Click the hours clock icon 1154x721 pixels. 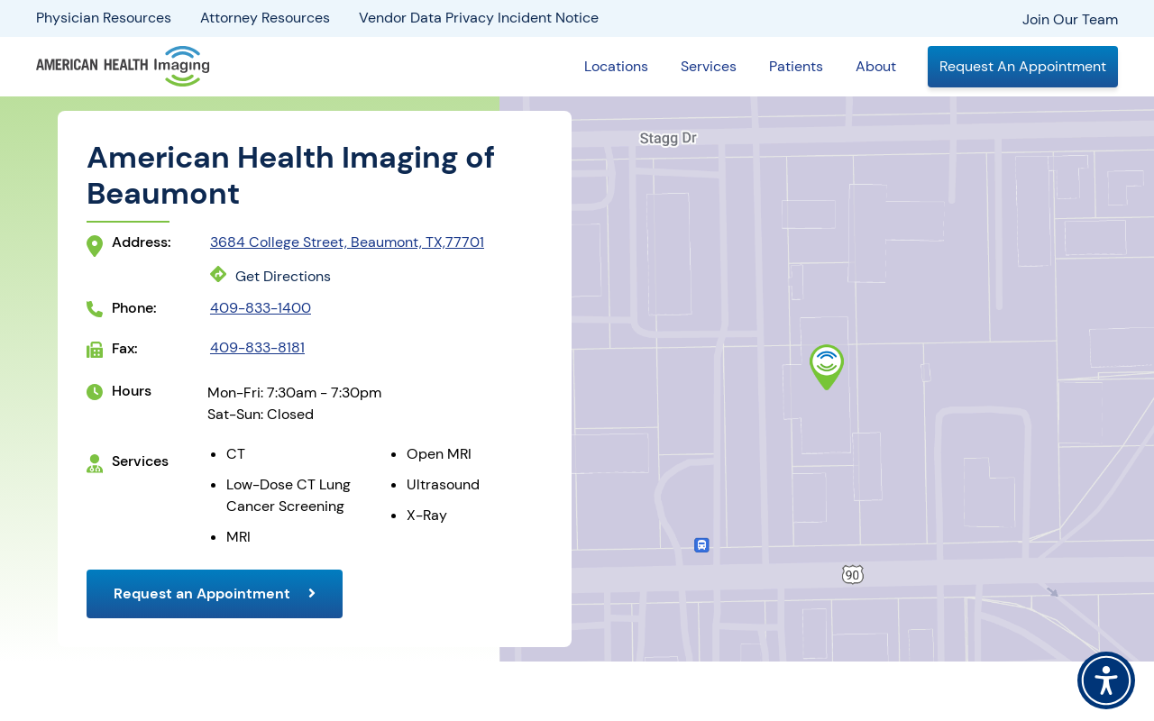(95, 392)
